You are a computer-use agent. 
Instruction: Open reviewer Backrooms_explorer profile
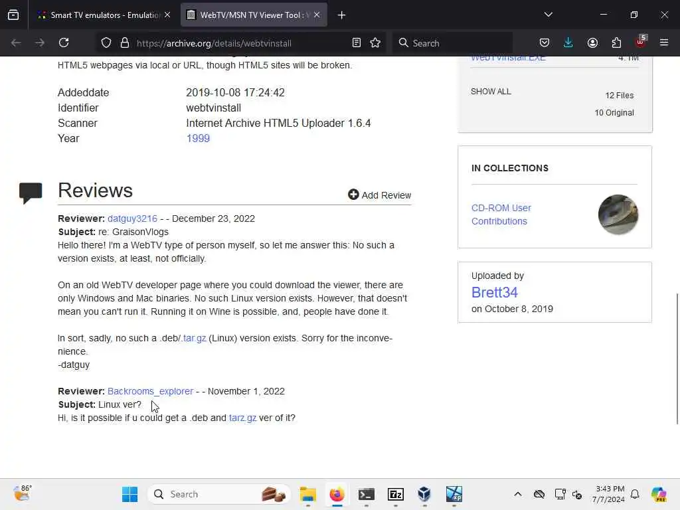[x=151, y=391]
